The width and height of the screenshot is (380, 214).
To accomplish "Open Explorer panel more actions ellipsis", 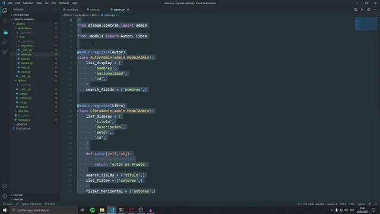I will pos(55,10).
